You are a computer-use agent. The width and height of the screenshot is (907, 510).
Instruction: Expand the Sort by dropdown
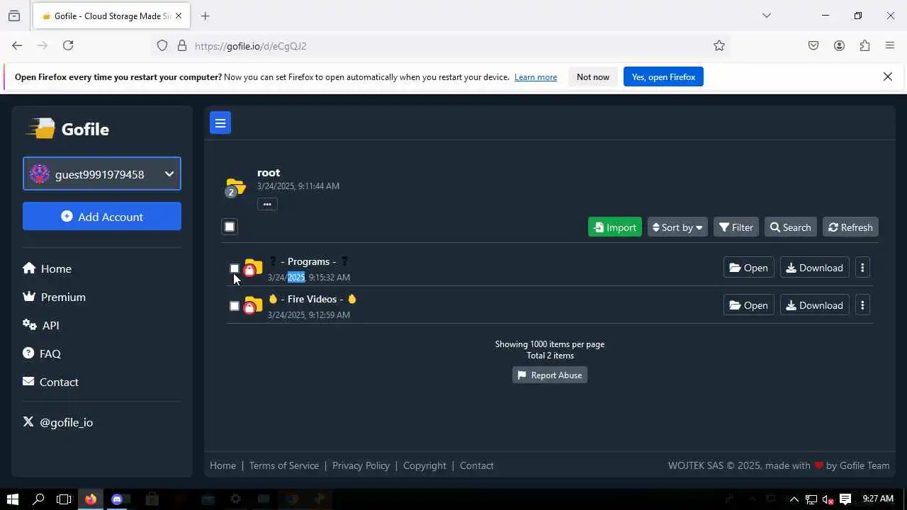tap(677, 227)
